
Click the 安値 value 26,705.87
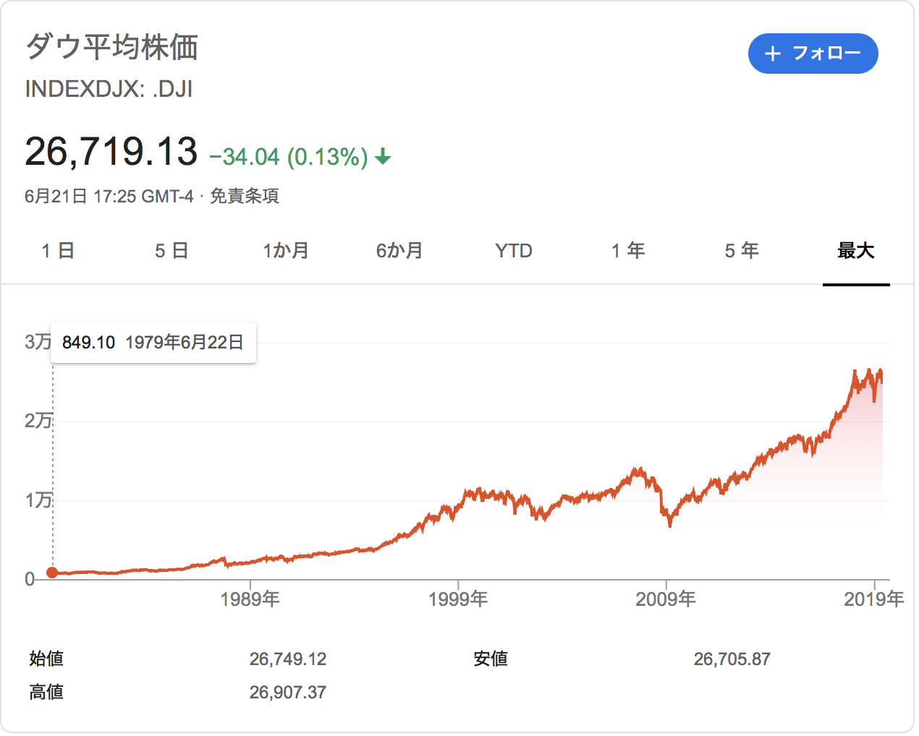pyautogui.click(x=732, y=659)
